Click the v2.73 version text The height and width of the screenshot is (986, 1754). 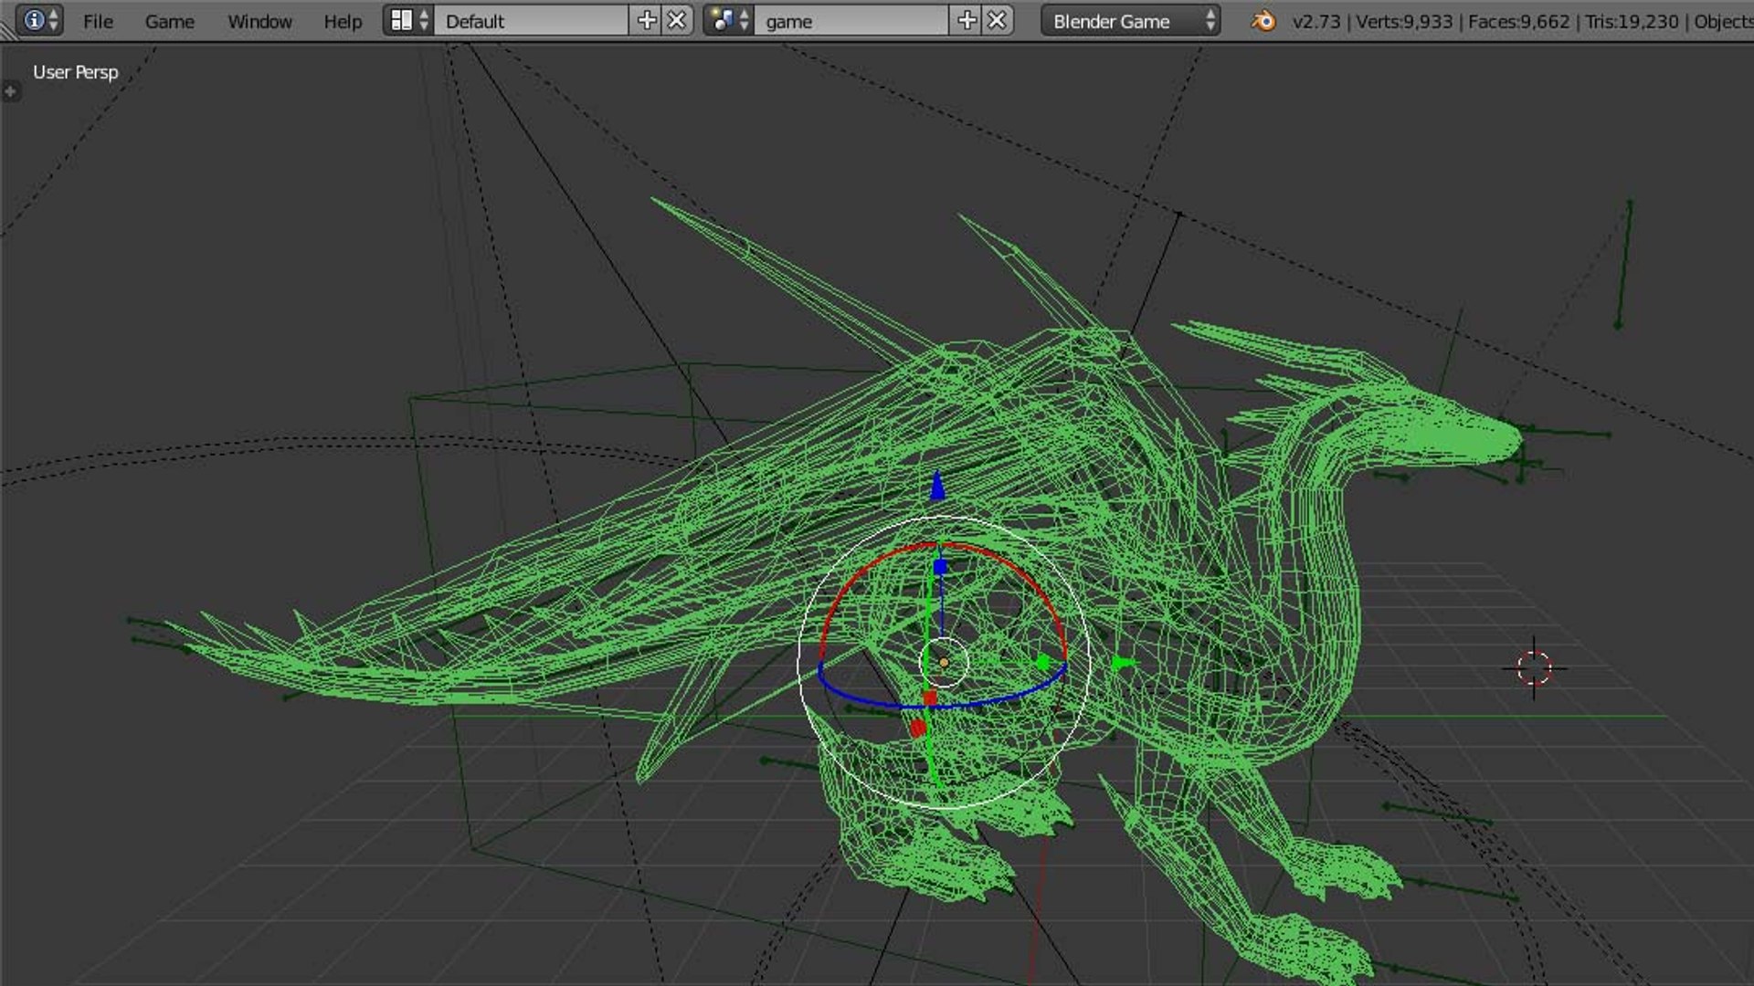coord(1316,21)
